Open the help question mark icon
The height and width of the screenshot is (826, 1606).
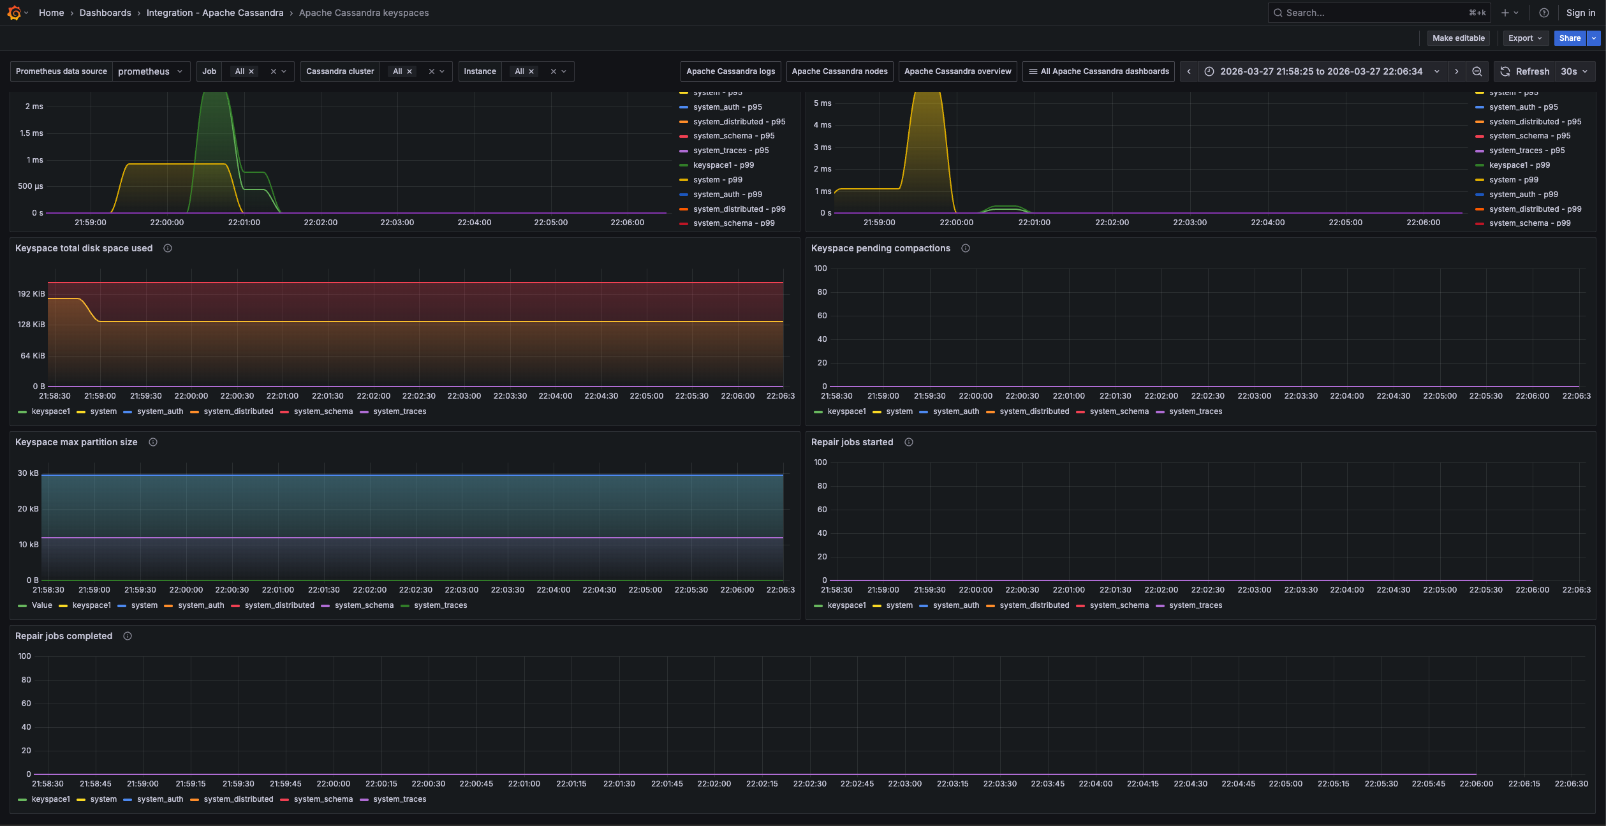(x=1543, y=13)
